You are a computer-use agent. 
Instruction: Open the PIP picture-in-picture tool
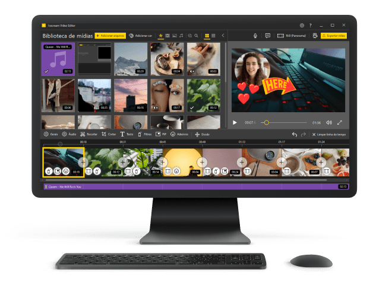161,134
